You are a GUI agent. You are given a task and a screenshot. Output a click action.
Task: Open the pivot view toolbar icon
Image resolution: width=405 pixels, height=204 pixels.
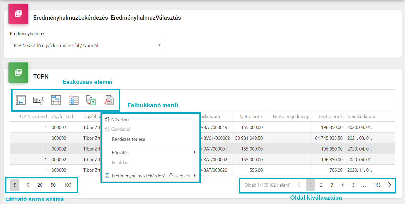[x=21, y=100]
